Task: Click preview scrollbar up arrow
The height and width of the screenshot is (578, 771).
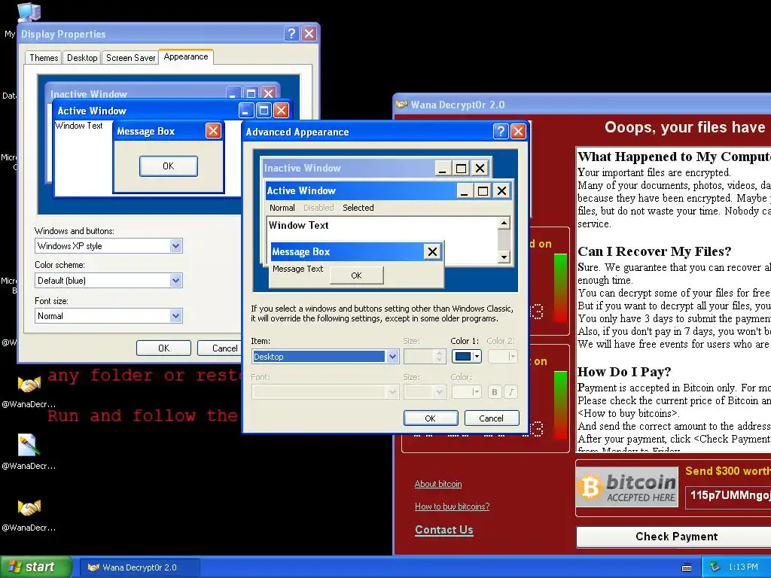Action: pyautogui.click(x=504, y=224)
